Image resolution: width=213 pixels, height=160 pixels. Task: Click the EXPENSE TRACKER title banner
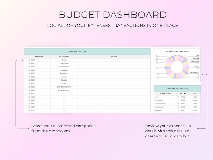tap(87, 52)
